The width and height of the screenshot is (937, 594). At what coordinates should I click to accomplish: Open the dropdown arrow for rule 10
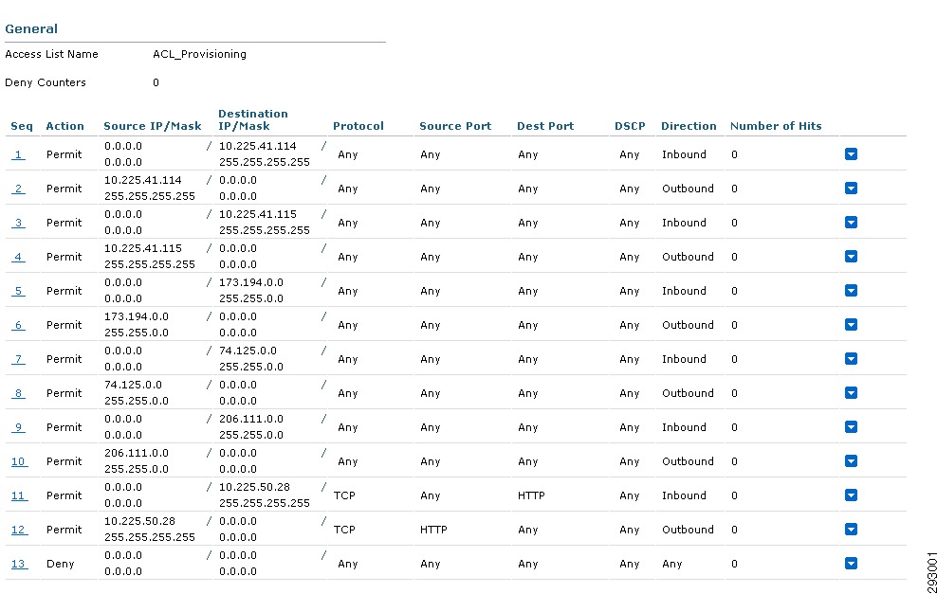(x=851, y=460)
